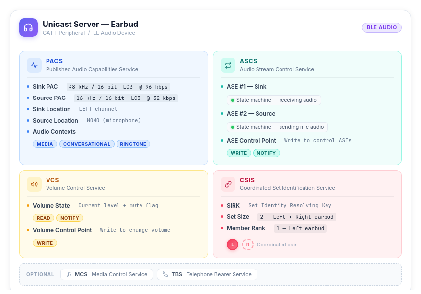Open the Telephone Bearer Service chip
The image size is (421, 294).
(x=207, y=274)
